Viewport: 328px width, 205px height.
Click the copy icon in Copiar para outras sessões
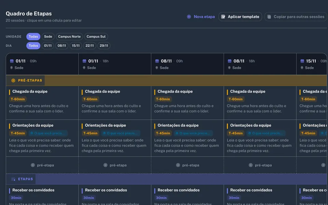tap(269, 17)
